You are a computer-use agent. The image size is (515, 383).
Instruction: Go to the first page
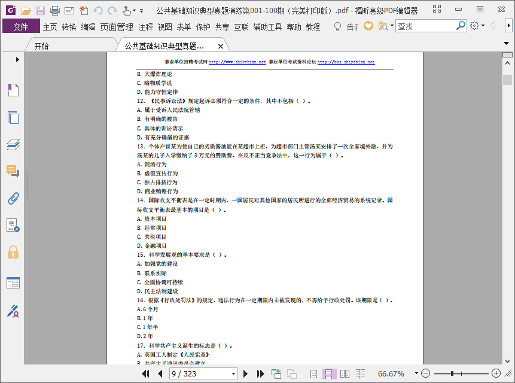tap(145, 373)
